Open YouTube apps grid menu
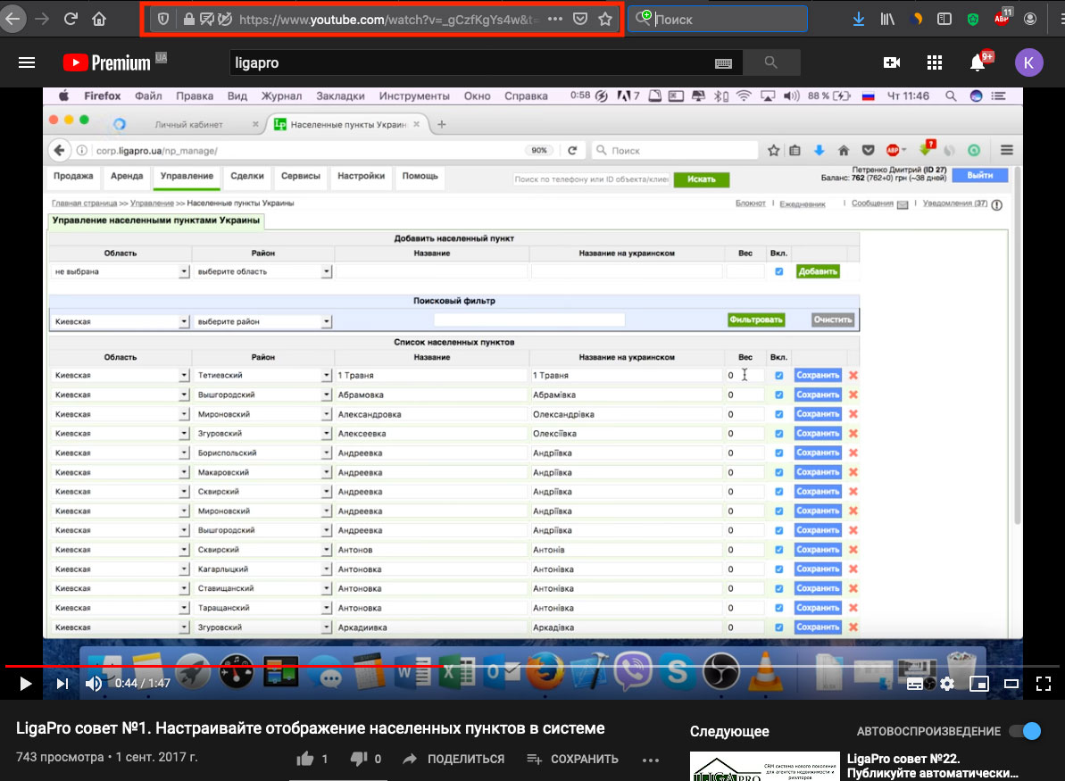This screenshot has width=1065, height=781. (x=935, y=62)
